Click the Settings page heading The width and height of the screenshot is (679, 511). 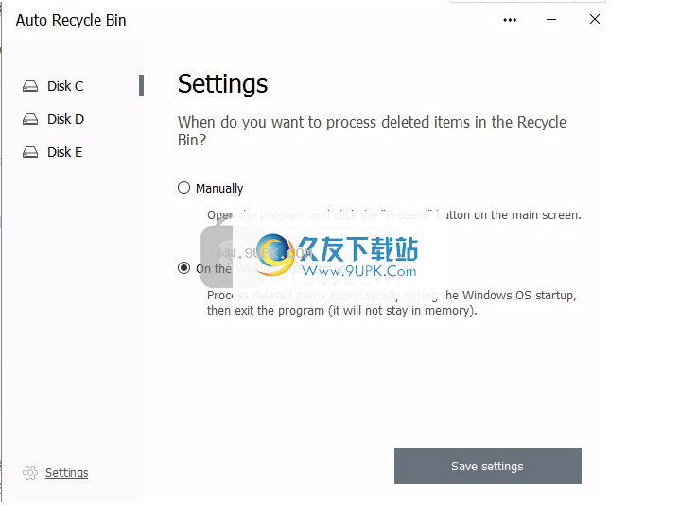click(222, 84)
